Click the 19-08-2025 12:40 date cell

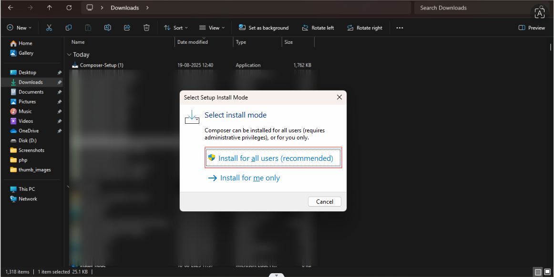tap(195, 65)
